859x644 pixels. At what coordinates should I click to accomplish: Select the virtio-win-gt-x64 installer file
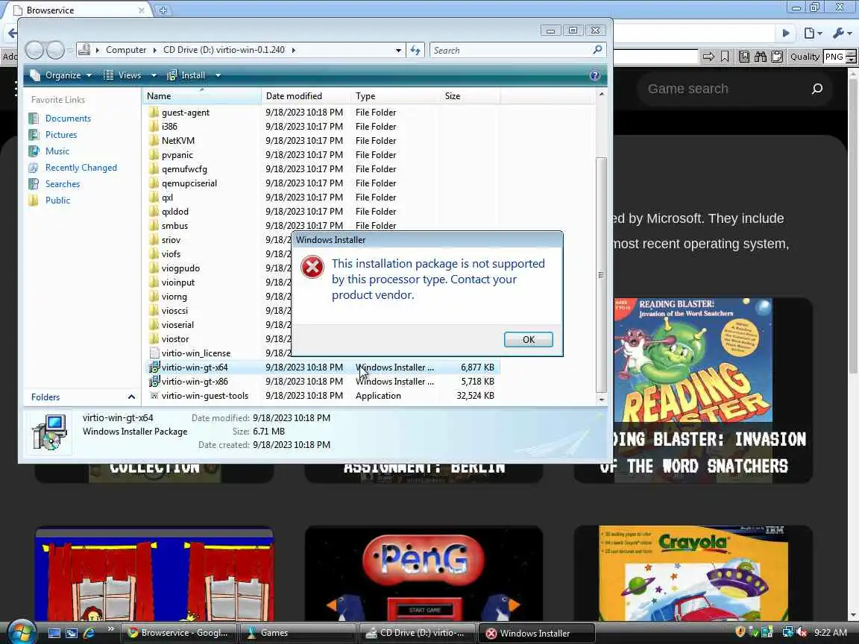[x=195, y=367]
